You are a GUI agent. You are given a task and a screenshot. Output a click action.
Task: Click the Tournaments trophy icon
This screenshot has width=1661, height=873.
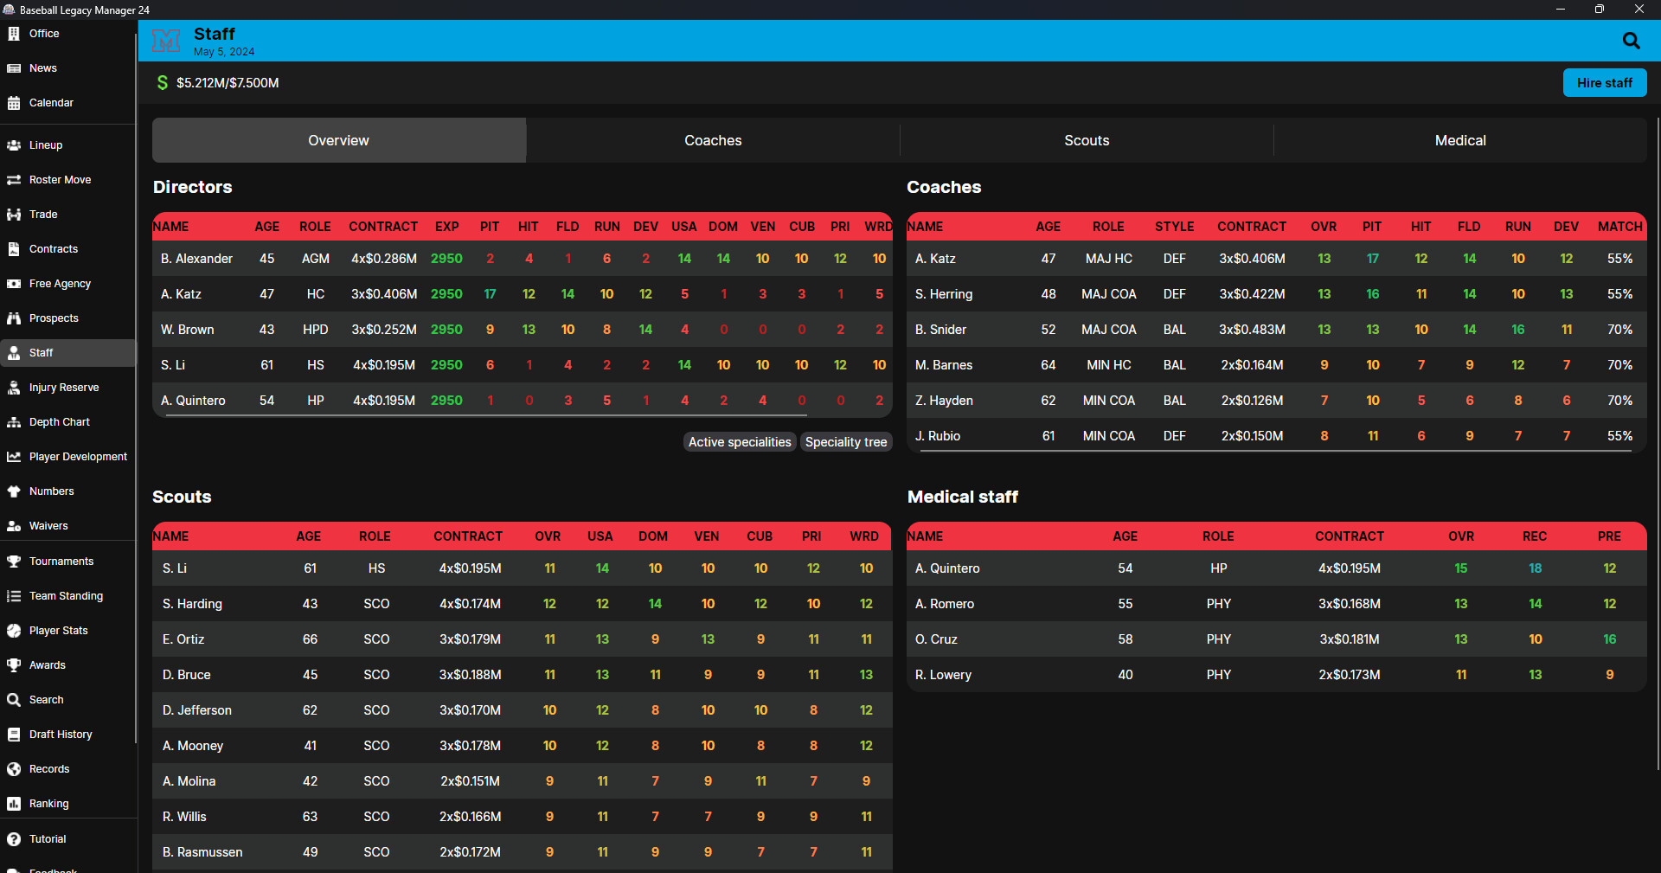tap(14, 562)
